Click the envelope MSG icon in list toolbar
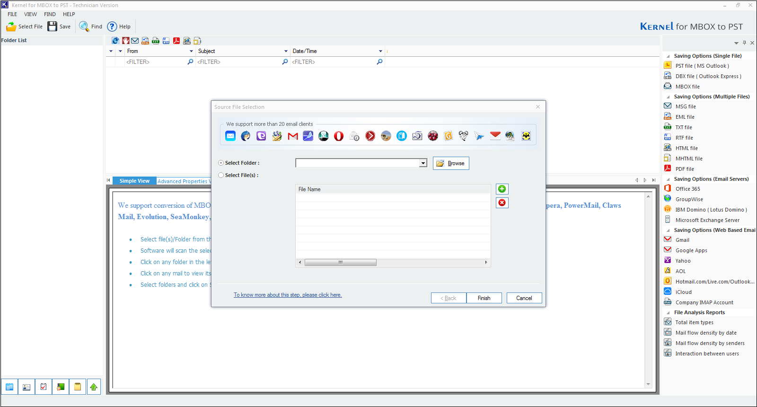This screenshot has height=407, width=757. point(135,41)
